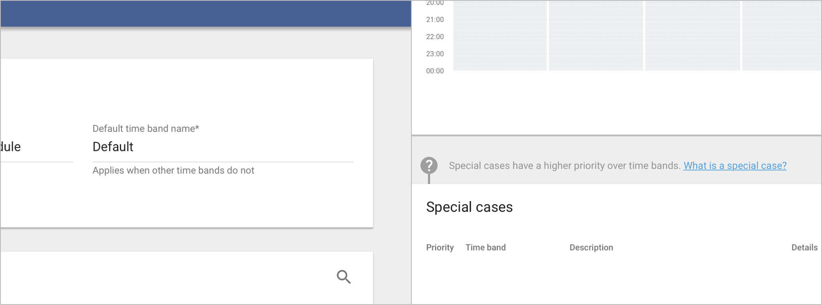
Task: Click the magnifier search icon
Action: (x=344, y=277)
